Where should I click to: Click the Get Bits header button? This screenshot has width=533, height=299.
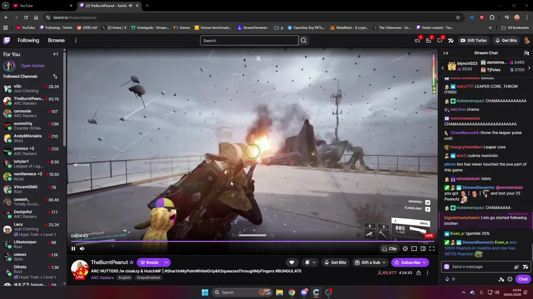506,40
